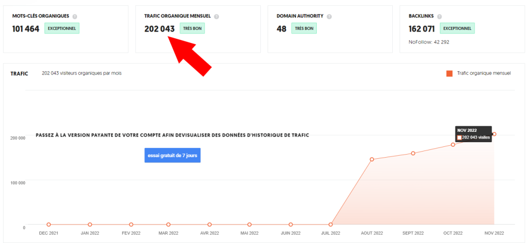This screenshot has height=243, width=530.
Task: Click the help icon beside Domain Authority
Action: [329, 16]
